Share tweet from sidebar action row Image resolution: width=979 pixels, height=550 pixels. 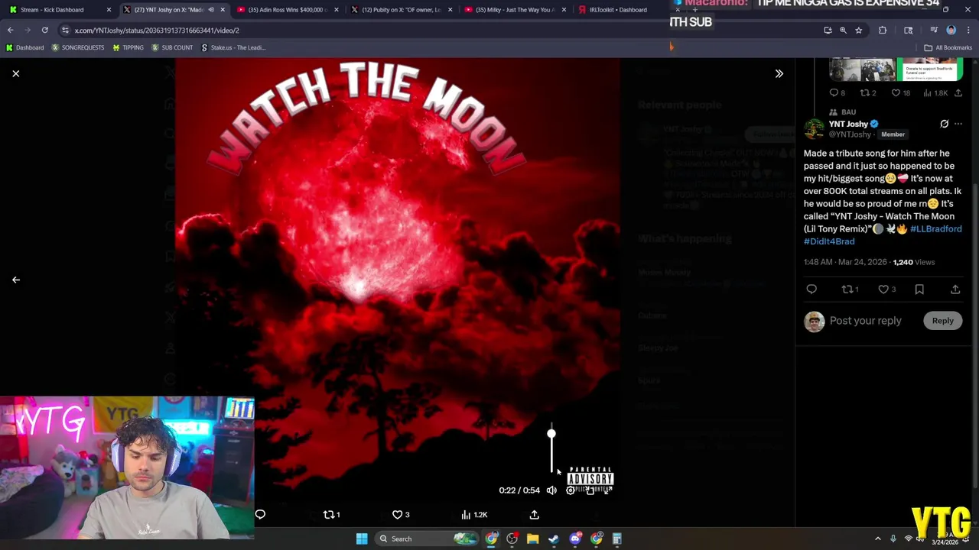click(x=955, y=290)
